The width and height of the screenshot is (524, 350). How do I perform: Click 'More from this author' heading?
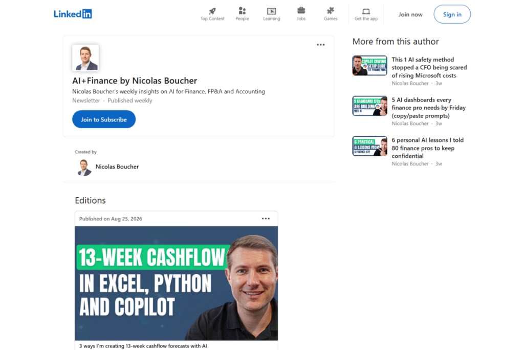tap(396, 42)
